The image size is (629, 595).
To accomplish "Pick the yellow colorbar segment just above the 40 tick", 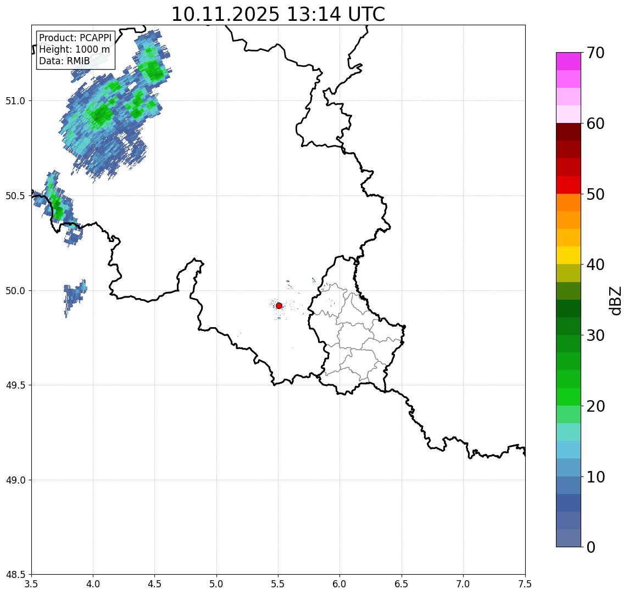I will click(569, 255).
